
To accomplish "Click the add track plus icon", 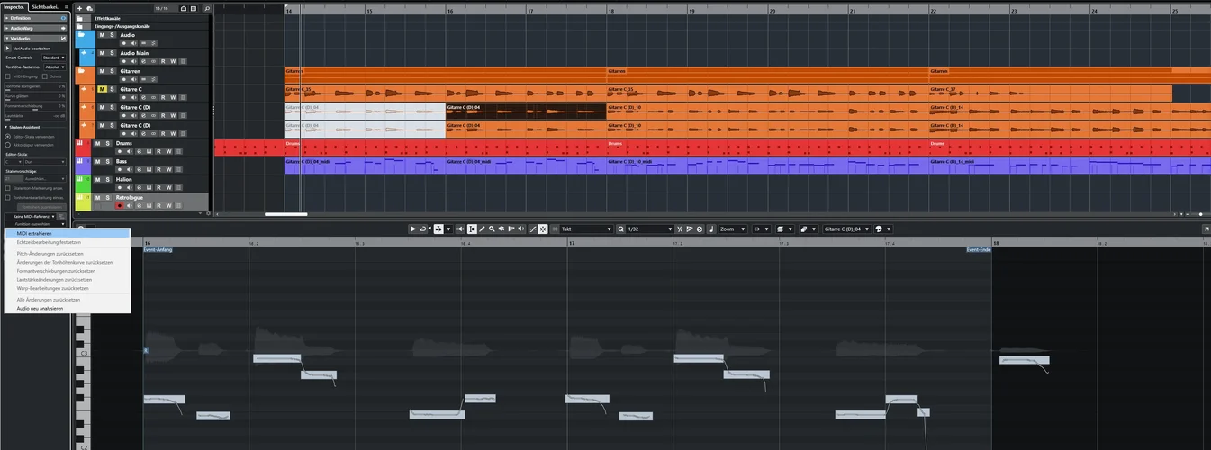I will [x=79, y=8].
